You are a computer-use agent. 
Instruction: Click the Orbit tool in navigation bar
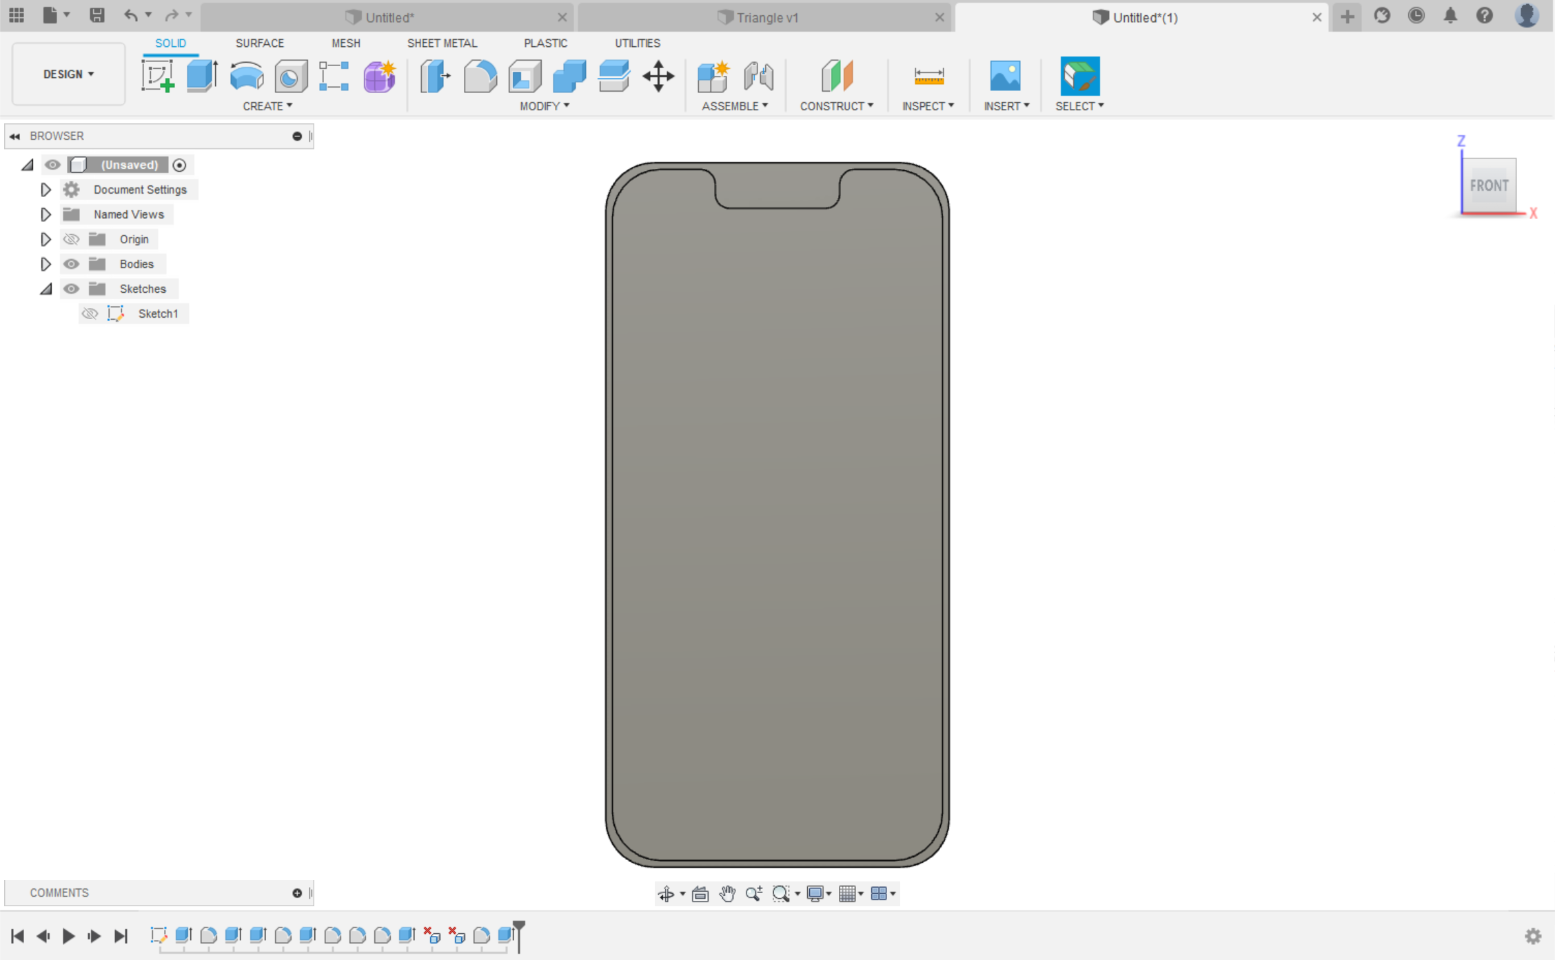click(666, 894)
